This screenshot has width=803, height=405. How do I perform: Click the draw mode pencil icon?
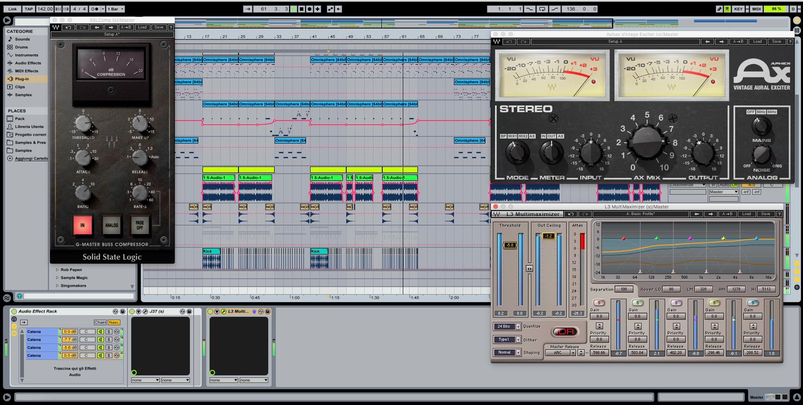[x=719, y=9]
